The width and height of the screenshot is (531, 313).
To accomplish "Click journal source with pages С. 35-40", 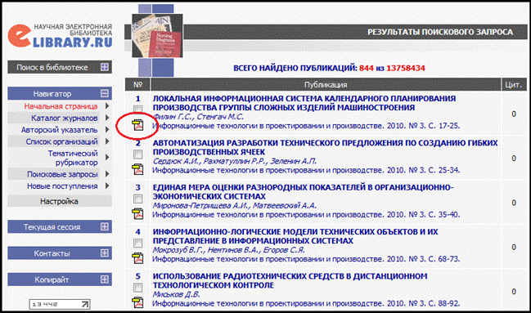I will click(306, 215).
